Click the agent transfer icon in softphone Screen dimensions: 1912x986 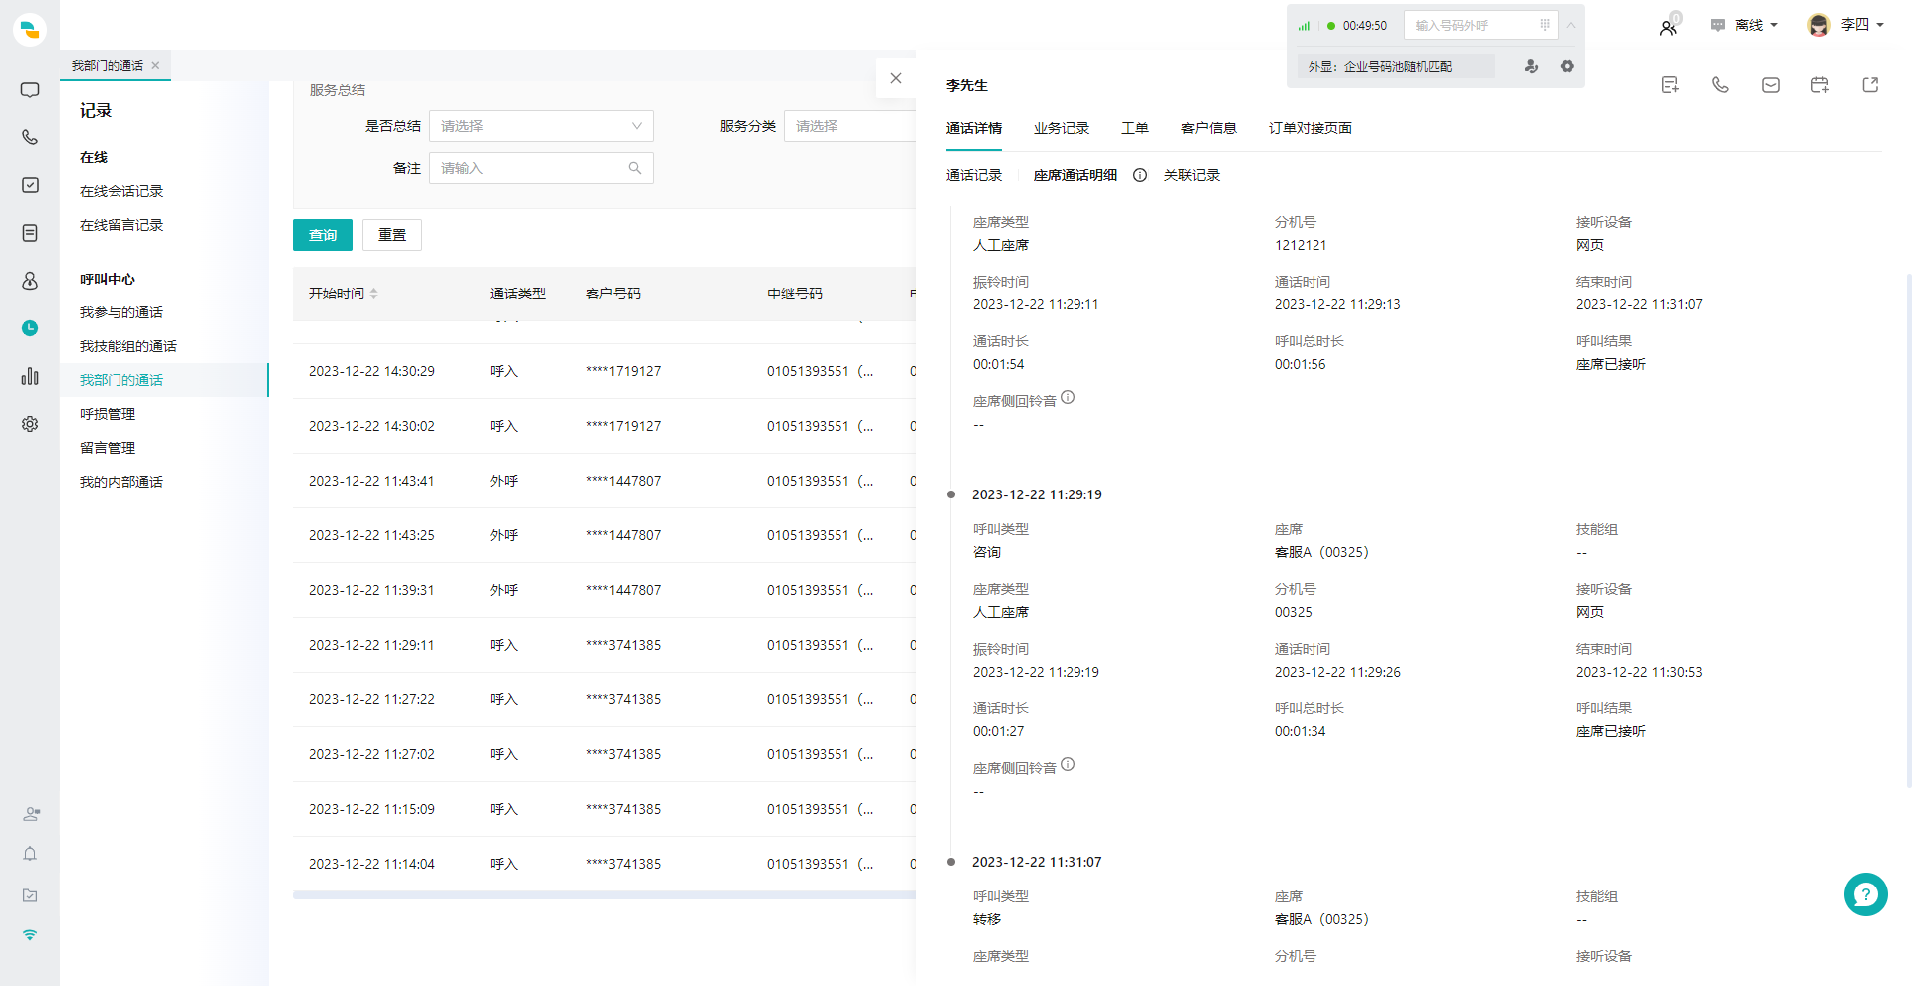[1532, 66]
